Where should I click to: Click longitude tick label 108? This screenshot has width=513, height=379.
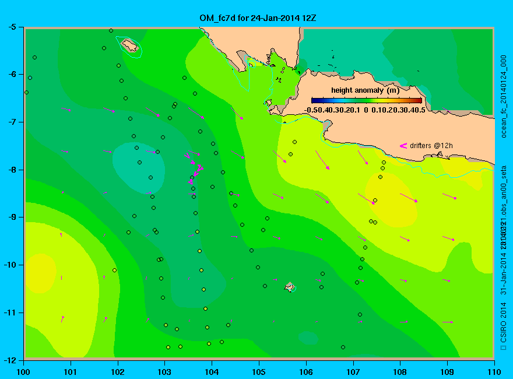pos(400,372)
